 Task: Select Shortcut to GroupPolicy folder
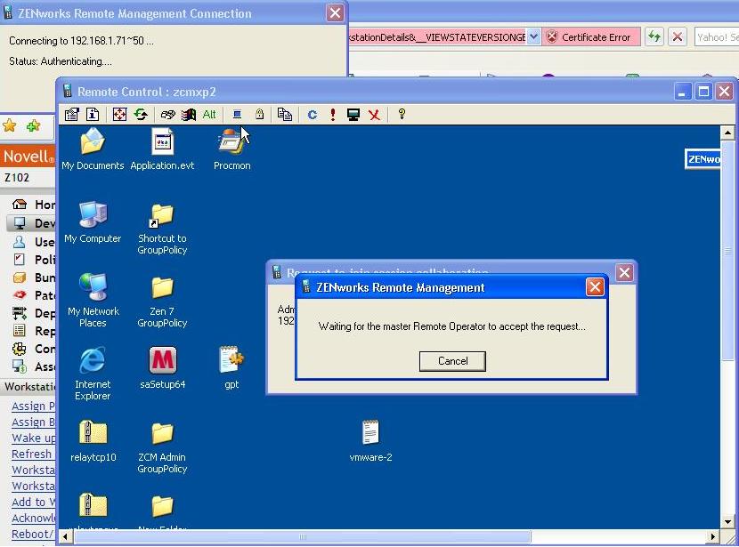162,229
